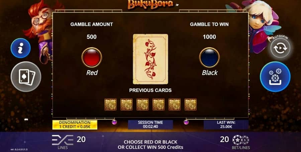Click the Black label under black button
Screen dimensions: 301x152
[x=210, y=72]
